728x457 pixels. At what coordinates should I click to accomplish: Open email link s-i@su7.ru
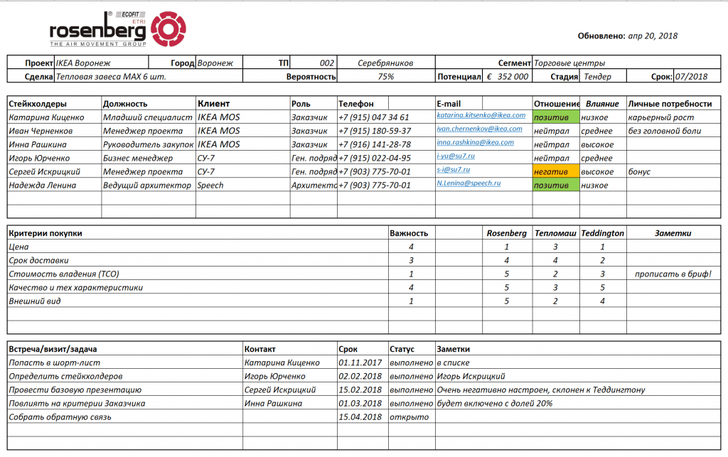pos(453,169)
